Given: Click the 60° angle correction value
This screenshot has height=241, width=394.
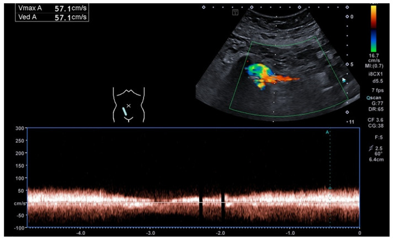Looking at the screenshot, I should click(x=378, y=154).
